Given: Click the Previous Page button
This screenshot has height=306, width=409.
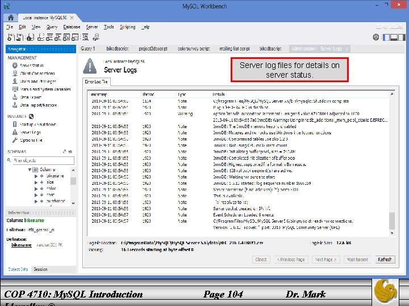Looking at the screenshot, I should point(291,260).
